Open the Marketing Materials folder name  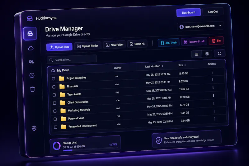point(79,110)
